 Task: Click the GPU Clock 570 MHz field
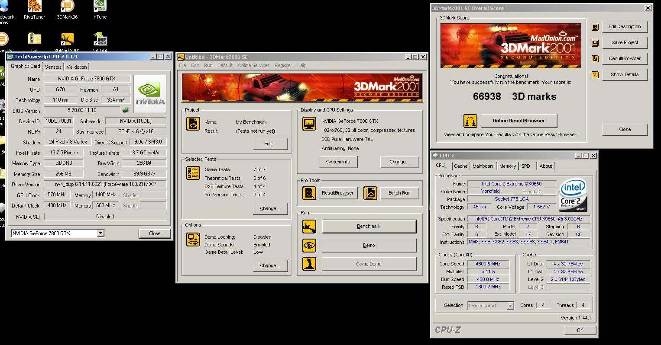(x=57, y=195)
